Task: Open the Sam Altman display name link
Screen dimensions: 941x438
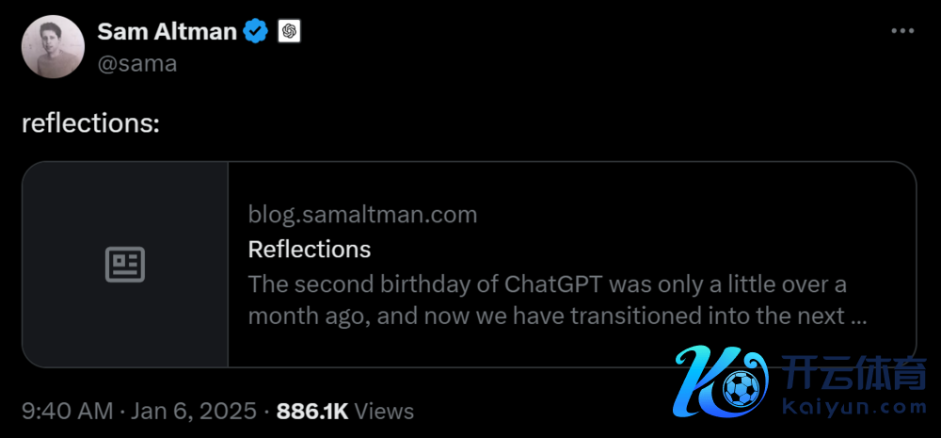Action: (x=167, y=31)
